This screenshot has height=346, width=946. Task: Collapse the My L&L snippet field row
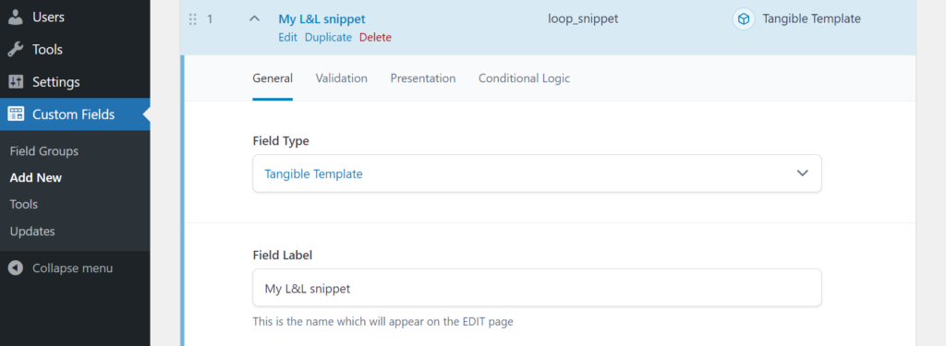[x=255, y=19]
